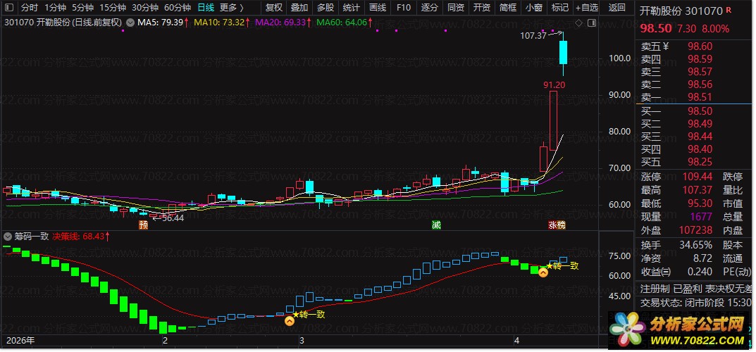Click the 涨停 price 109.44
The height and width of the screenshot is (352, 756).
click(x=697, y=177)
